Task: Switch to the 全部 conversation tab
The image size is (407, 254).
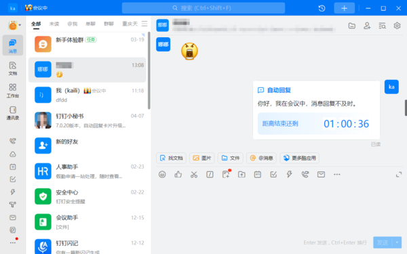Action: point(36,24)
